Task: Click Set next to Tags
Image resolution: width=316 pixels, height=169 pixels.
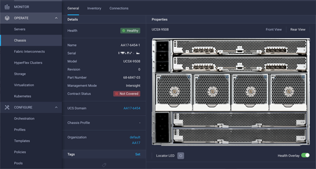Action: tap(138, 154)
